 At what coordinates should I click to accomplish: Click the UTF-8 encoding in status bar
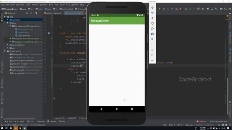coord(180,125)
